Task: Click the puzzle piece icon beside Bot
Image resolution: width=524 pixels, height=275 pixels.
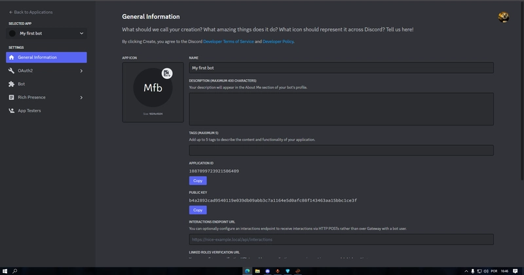Action: 11,84
